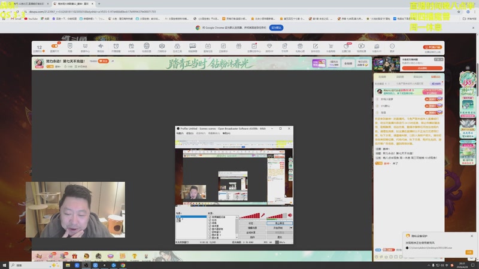This screenshot has width=479, height=269.
Task: Click the pencil edit icon in the toolbar
Action: click(316, 46)
